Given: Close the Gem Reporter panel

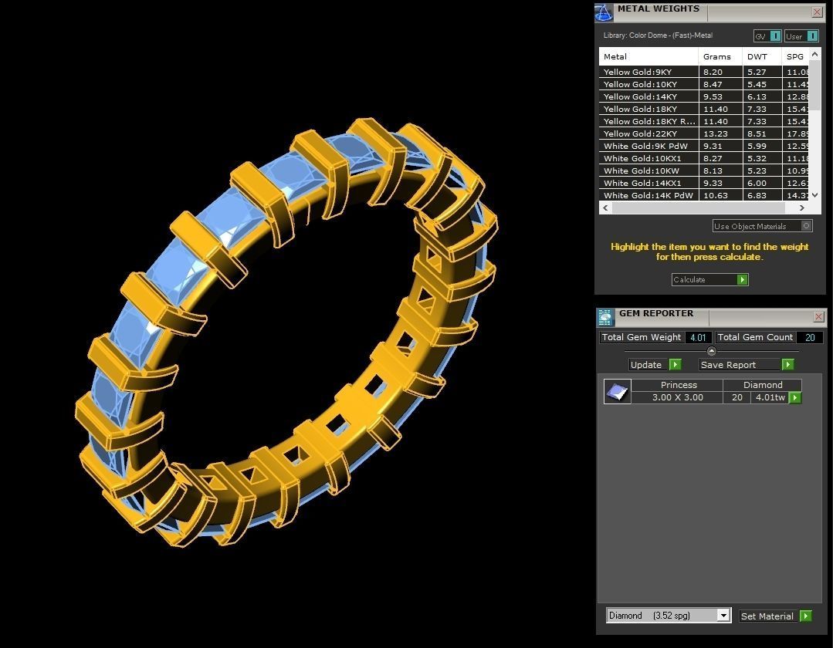Looking at the screenshot, I should pos(818,317).
